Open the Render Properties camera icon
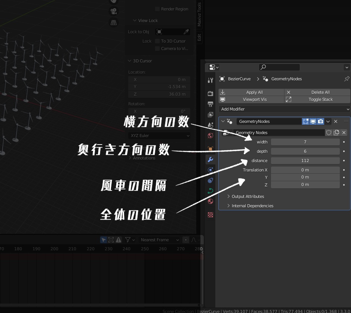Viewport: 351px width, 313px height. pos(210,92)
